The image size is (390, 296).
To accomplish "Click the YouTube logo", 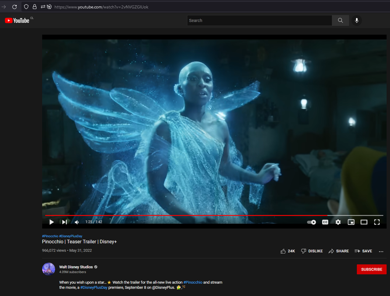I will tap(17, 20).
